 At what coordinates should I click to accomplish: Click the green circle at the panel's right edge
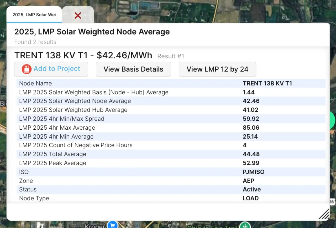click(x=333, y=120)
